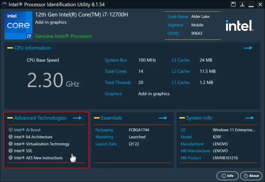Click the '11.5 MB' L2 cache value

[x=207, y=71]
